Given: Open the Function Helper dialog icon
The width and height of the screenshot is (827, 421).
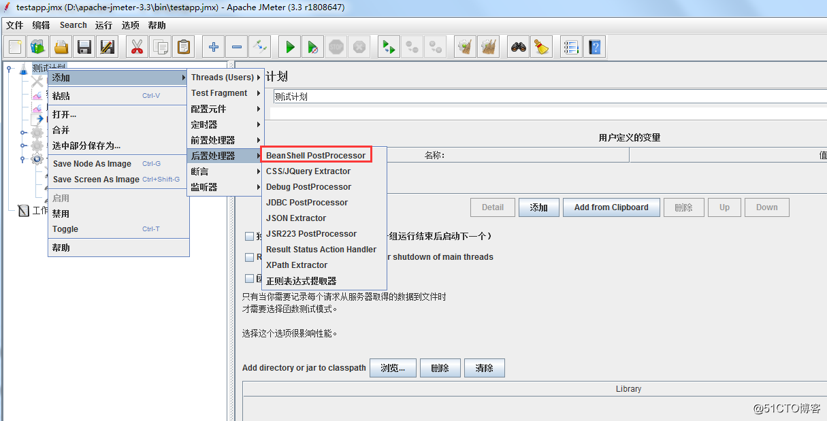Looking at the screenshot, I should click(x=572, y=47).
